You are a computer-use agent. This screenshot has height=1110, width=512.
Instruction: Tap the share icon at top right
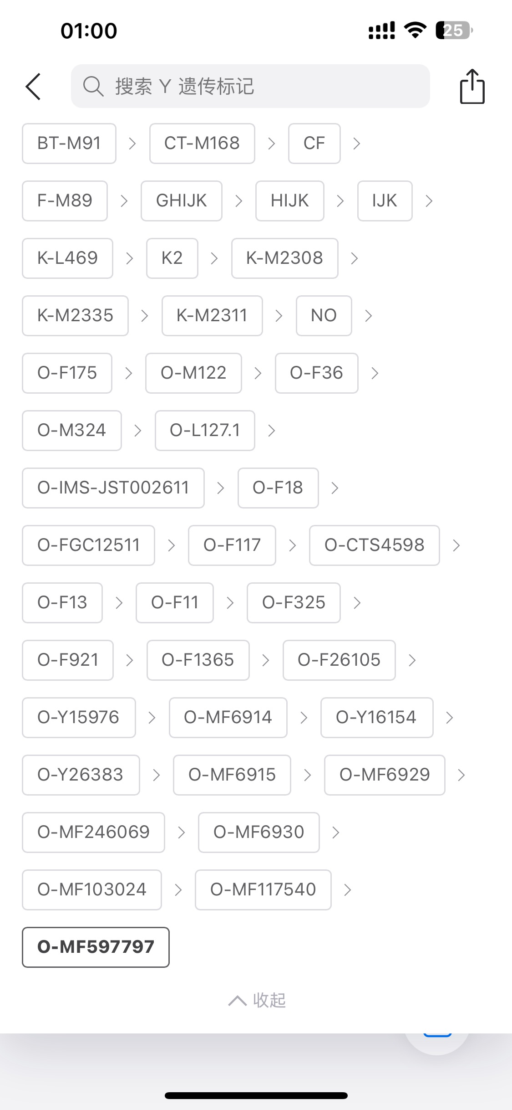tap(472, 87)
